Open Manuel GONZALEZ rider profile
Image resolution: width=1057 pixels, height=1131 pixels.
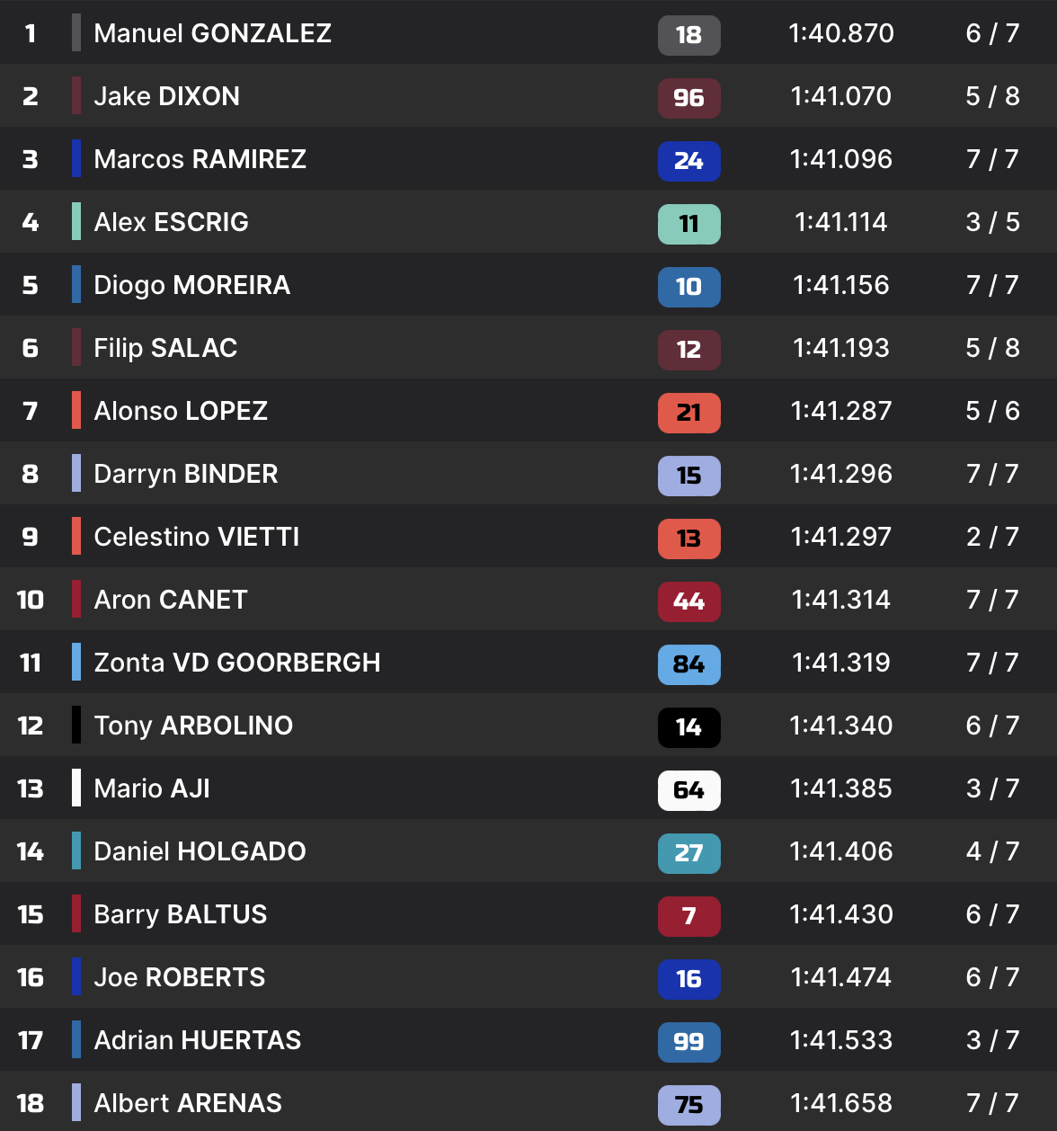212,33
